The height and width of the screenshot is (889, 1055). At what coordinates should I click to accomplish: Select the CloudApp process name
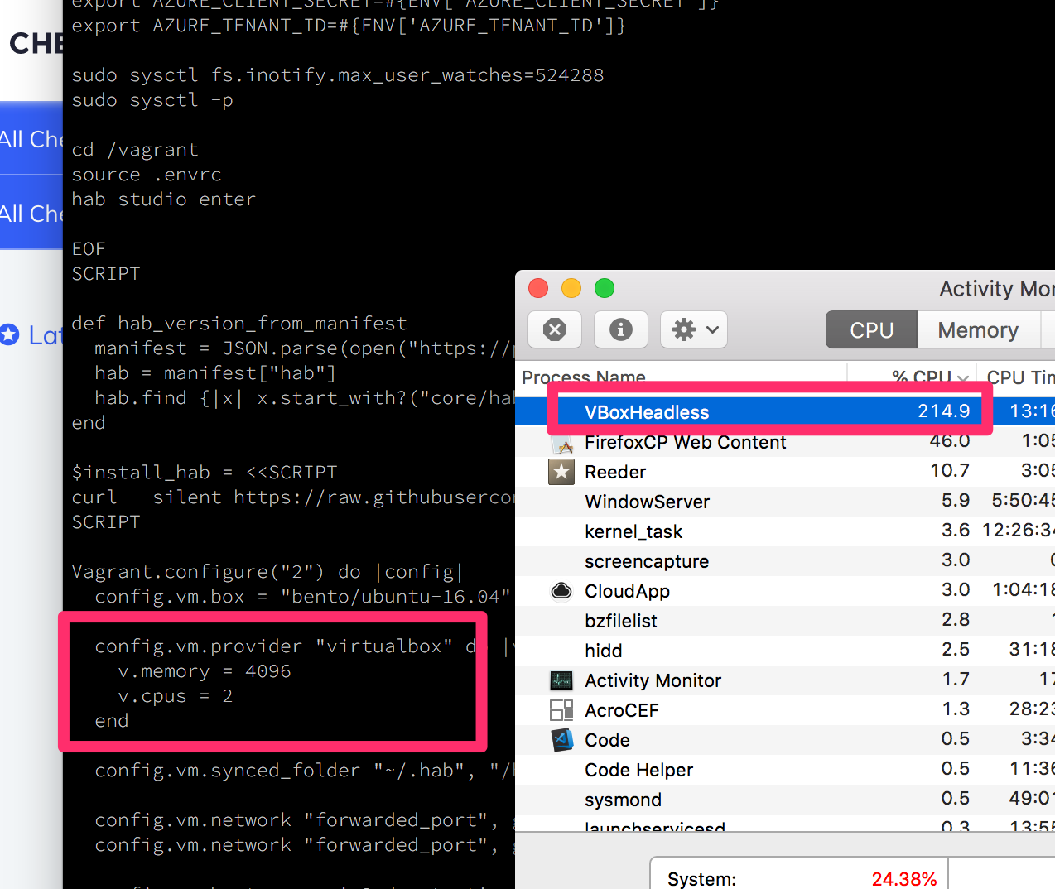(627, 591)
